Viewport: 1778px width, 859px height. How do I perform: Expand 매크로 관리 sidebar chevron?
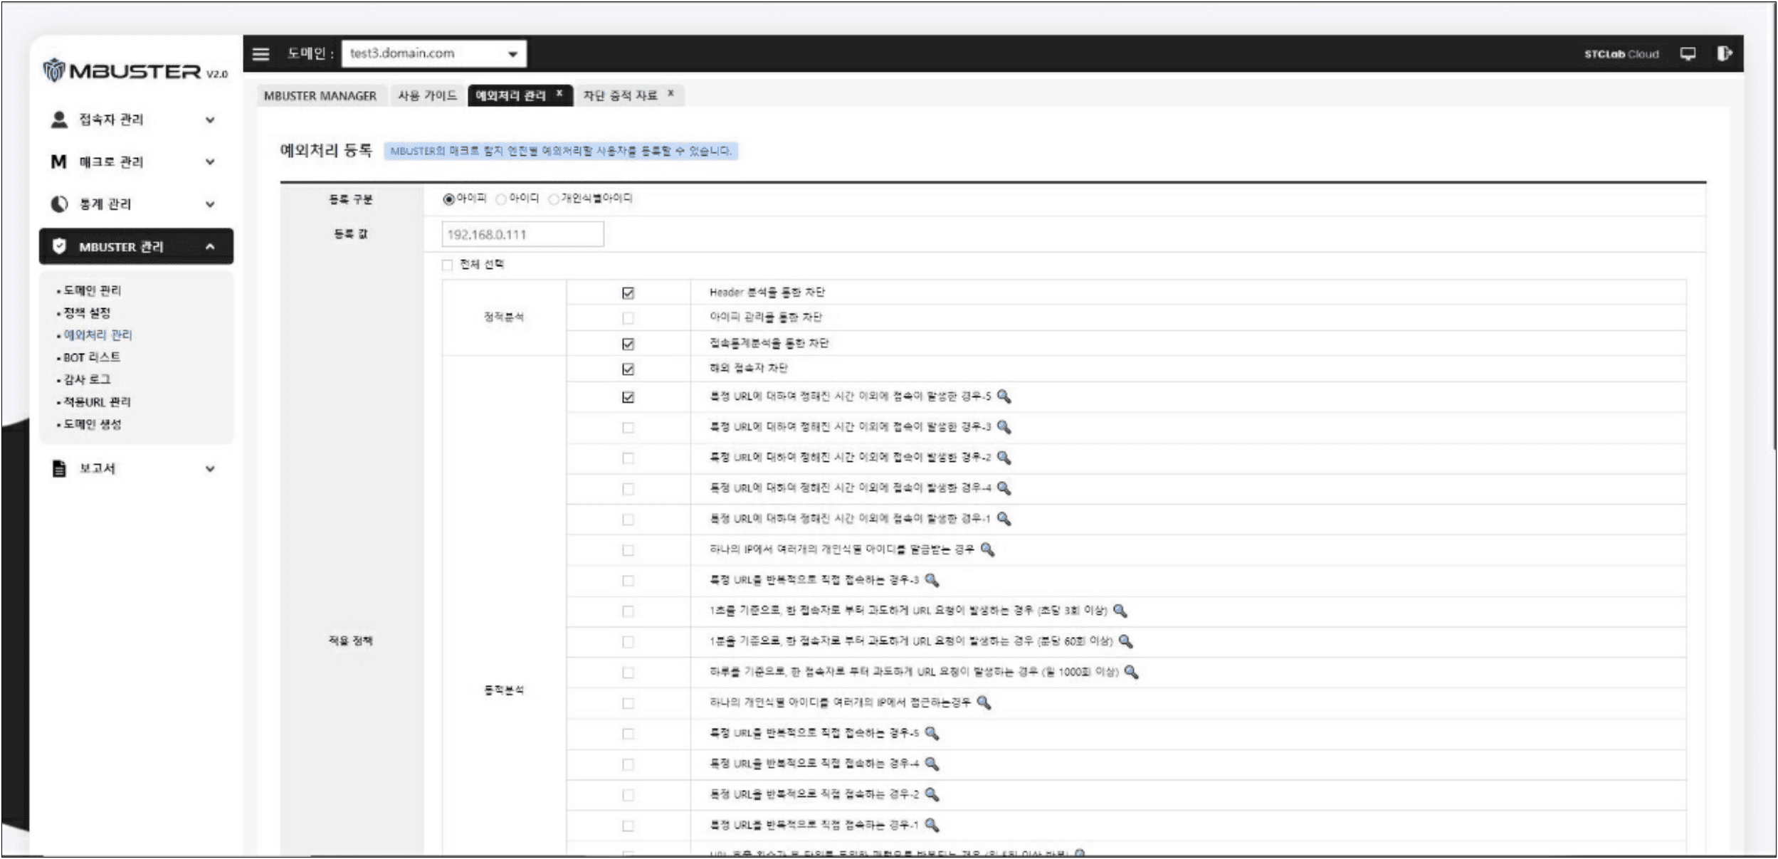(x=210, y=162)
